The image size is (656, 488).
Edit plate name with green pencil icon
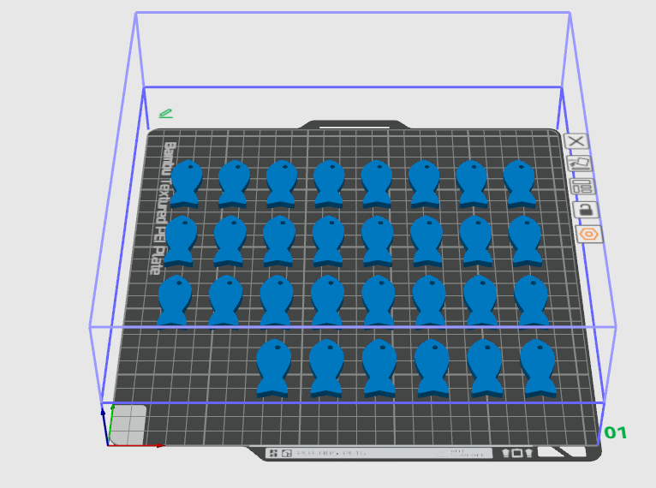(x=165, y=113)
